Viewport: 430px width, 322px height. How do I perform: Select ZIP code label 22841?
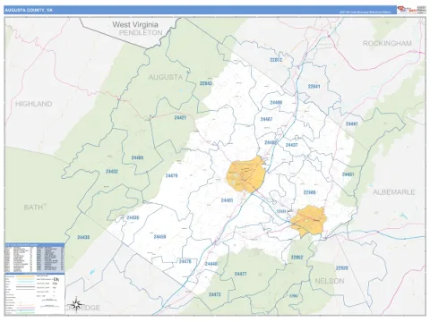point(314,87)
